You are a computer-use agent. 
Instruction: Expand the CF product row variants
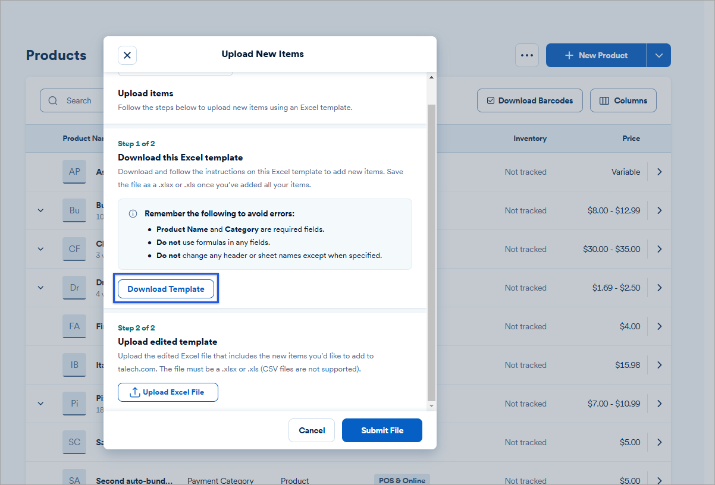(40, 249)
